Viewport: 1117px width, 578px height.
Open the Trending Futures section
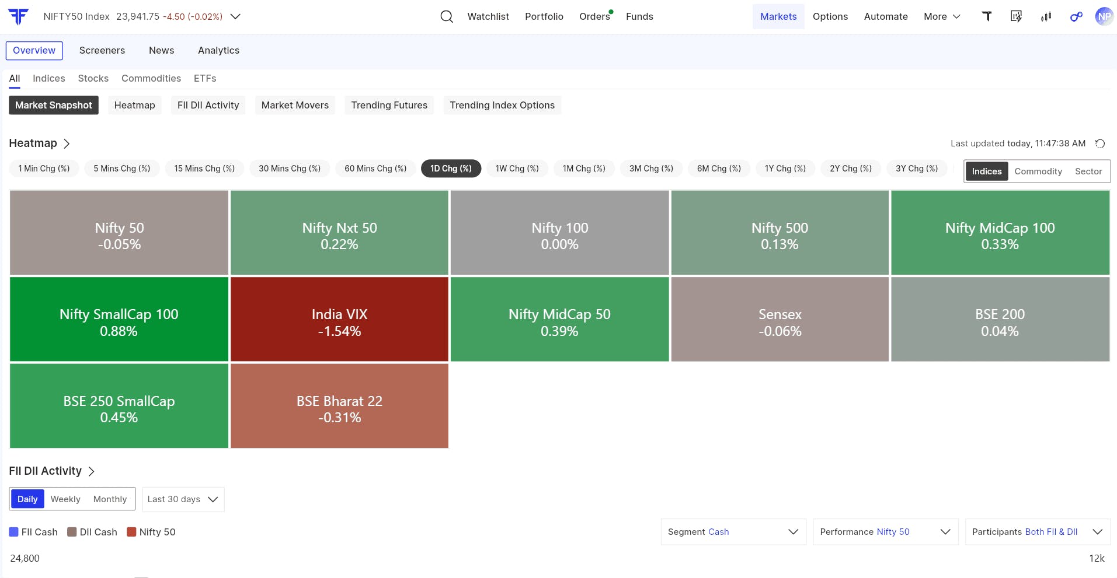389,105
